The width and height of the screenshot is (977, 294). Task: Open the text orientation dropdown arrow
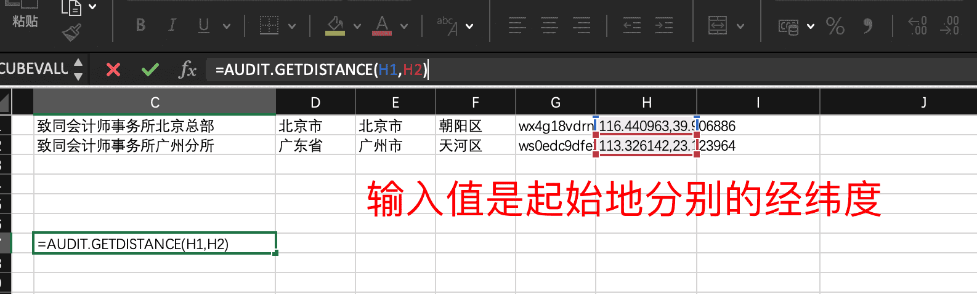469,26
